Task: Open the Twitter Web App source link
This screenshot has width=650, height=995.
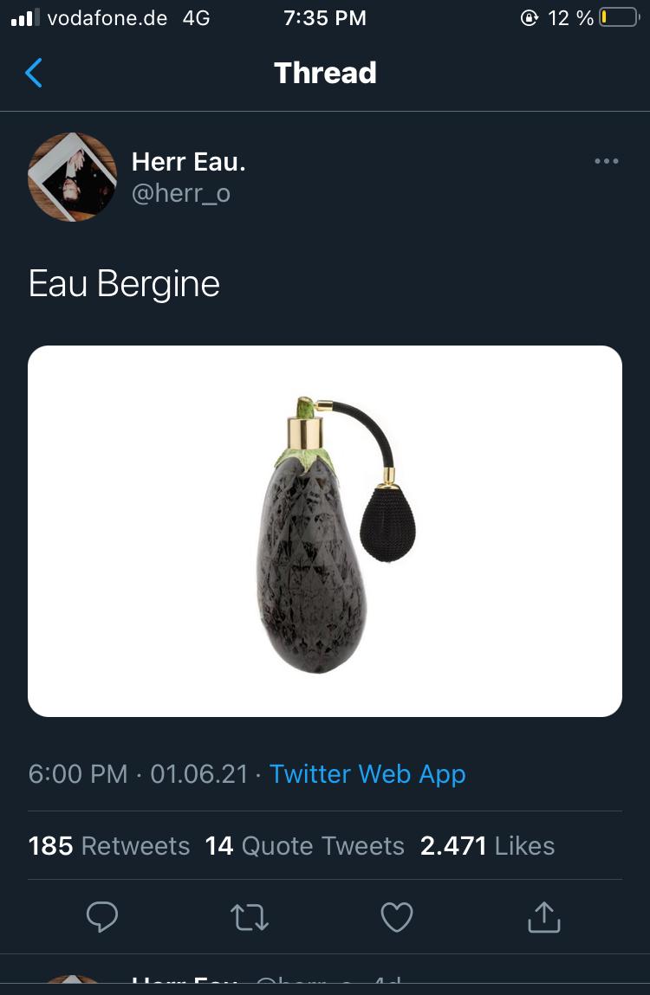Action: (x=367, y=773)
